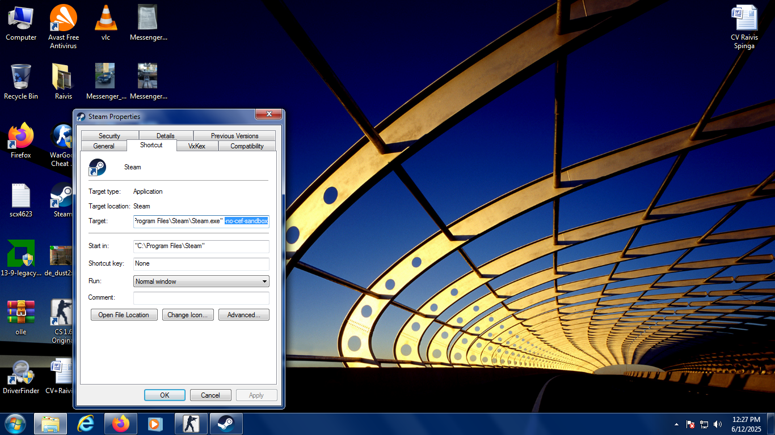Confirm with the OK button
Viewport: 775px width, 435px height.
(165, 395)
